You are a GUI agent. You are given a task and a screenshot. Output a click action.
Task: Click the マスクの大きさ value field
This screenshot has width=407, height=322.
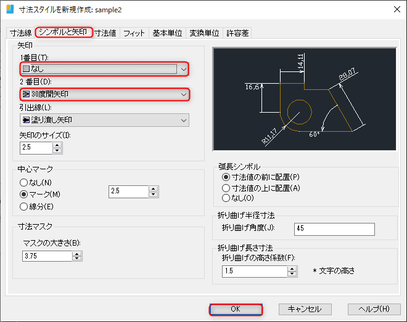pyautogui.click(x=47, y=256)
